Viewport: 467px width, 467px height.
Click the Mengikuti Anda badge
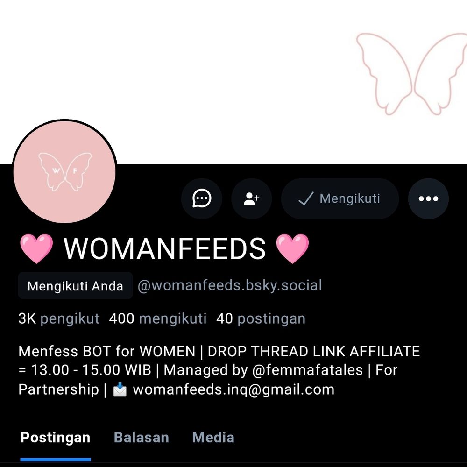point(75,286)
